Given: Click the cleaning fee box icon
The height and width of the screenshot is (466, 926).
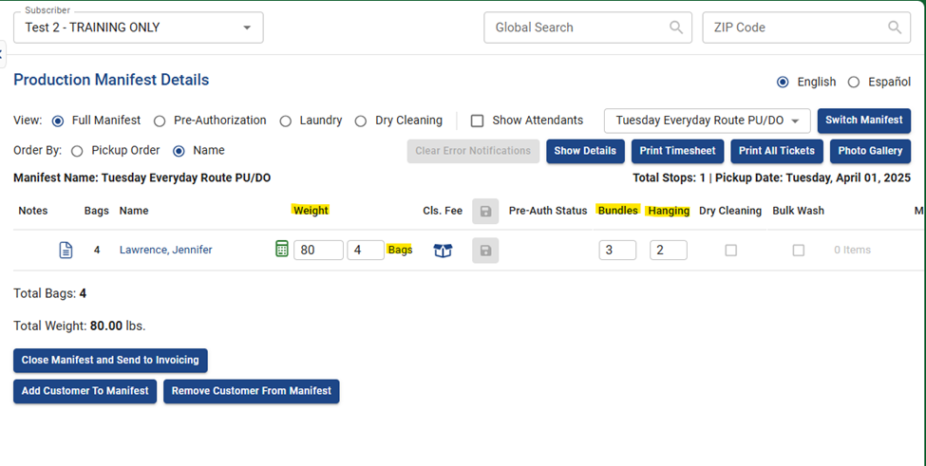Looking at the screenshot, I should coord(443,251).
